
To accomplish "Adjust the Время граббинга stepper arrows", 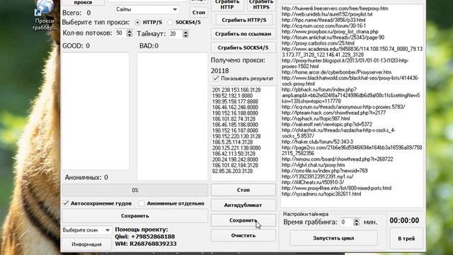I will pos(357,222).
